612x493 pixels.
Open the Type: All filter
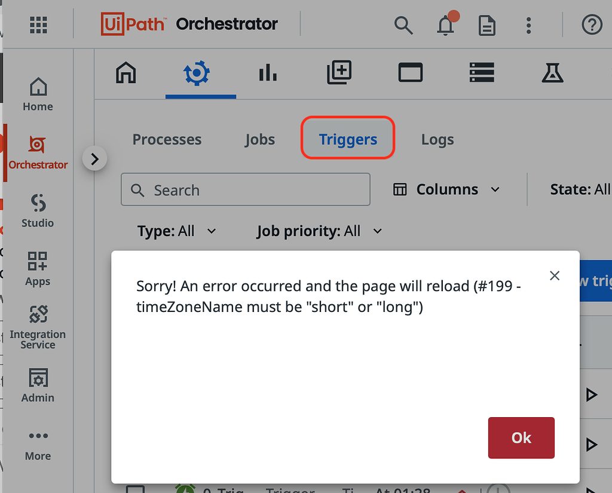click(176, 231)
